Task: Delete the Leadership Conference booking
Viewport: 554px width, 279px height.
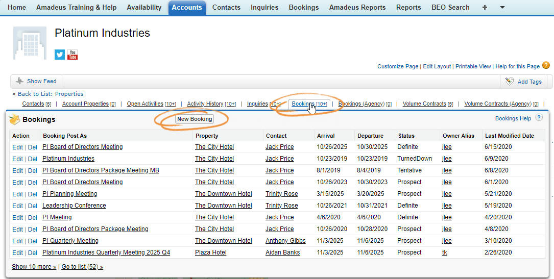Action: coord(33,206)
